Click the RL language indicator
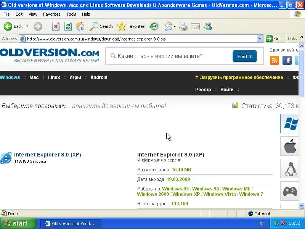The image size is (305, 229). click(262, 224)
